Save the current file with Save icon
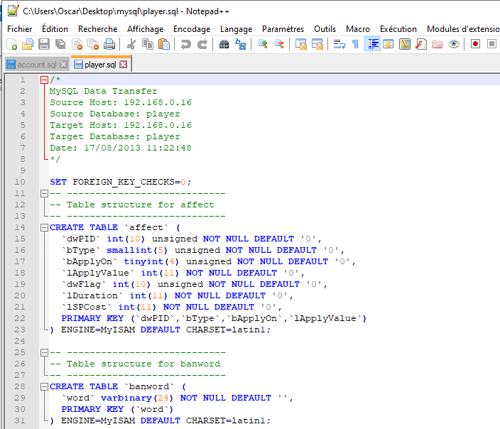 (44, 44)
